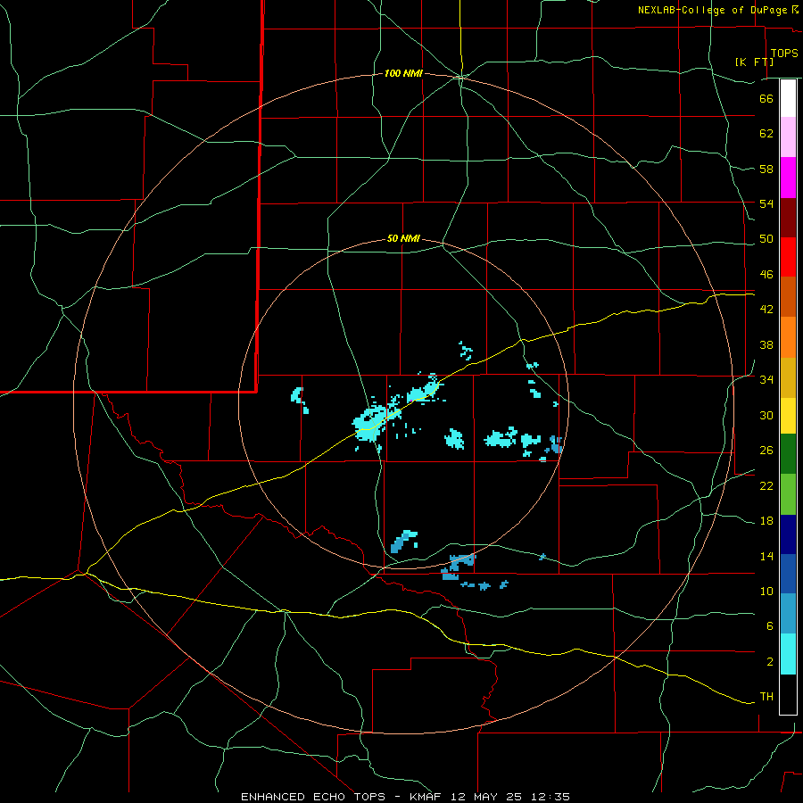
Task: Click the legend value "2"
Action: (770, 662)
